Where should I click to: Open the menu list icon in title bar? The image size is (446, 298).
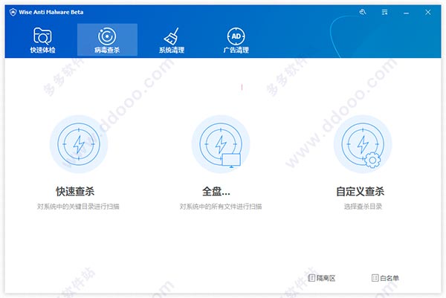(384, 12)
